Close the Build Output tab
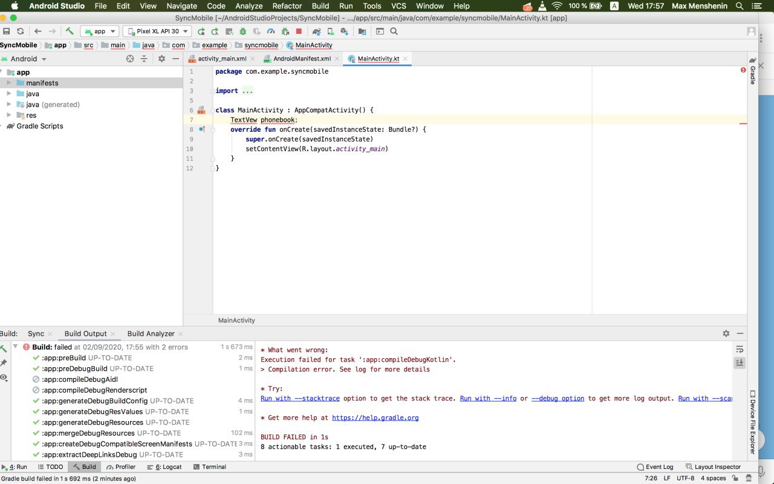Screen dimensions: 774x484 tap(112, 334)
